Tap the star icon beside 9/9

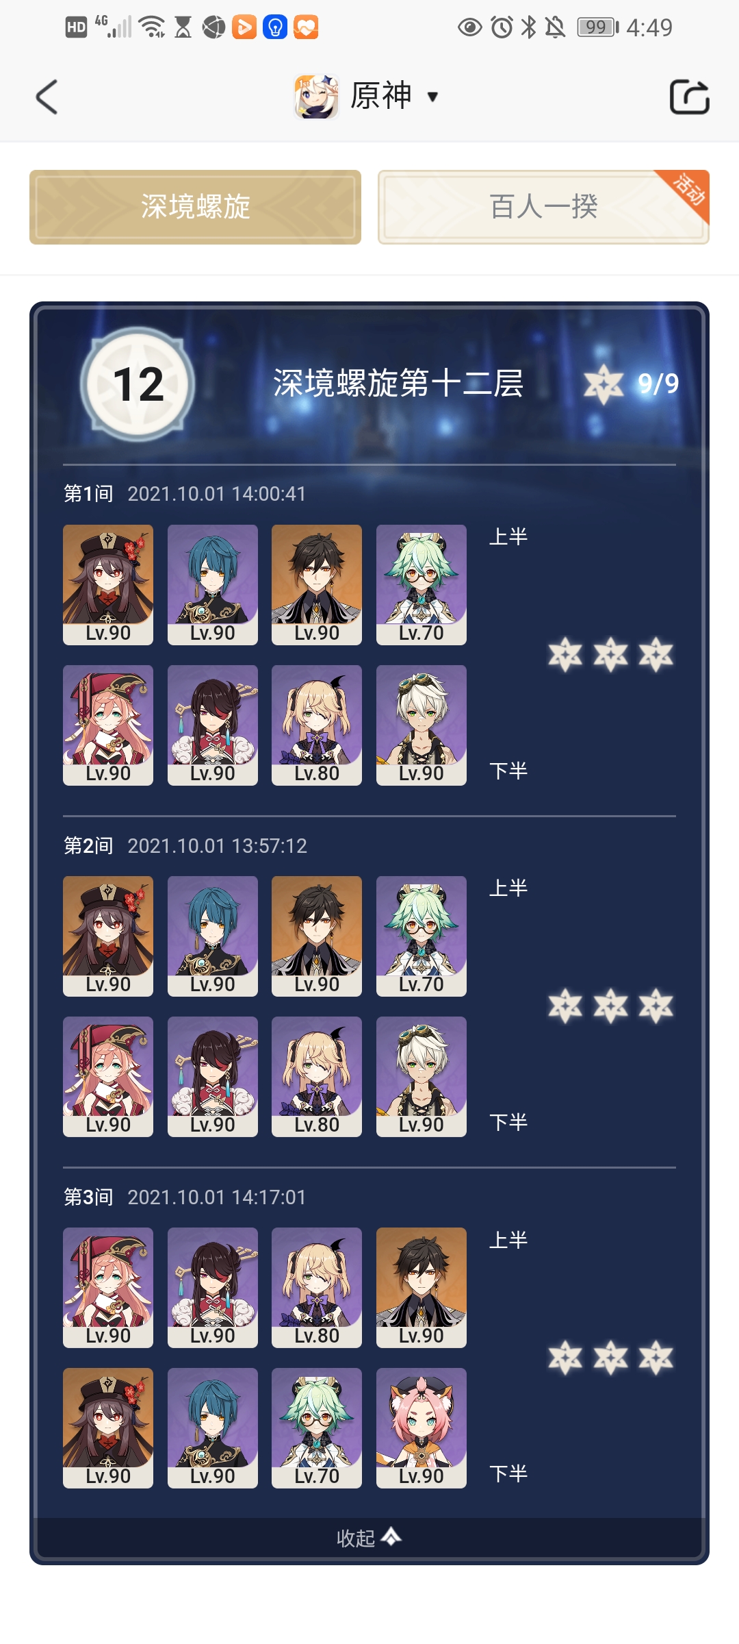[604, 384]
